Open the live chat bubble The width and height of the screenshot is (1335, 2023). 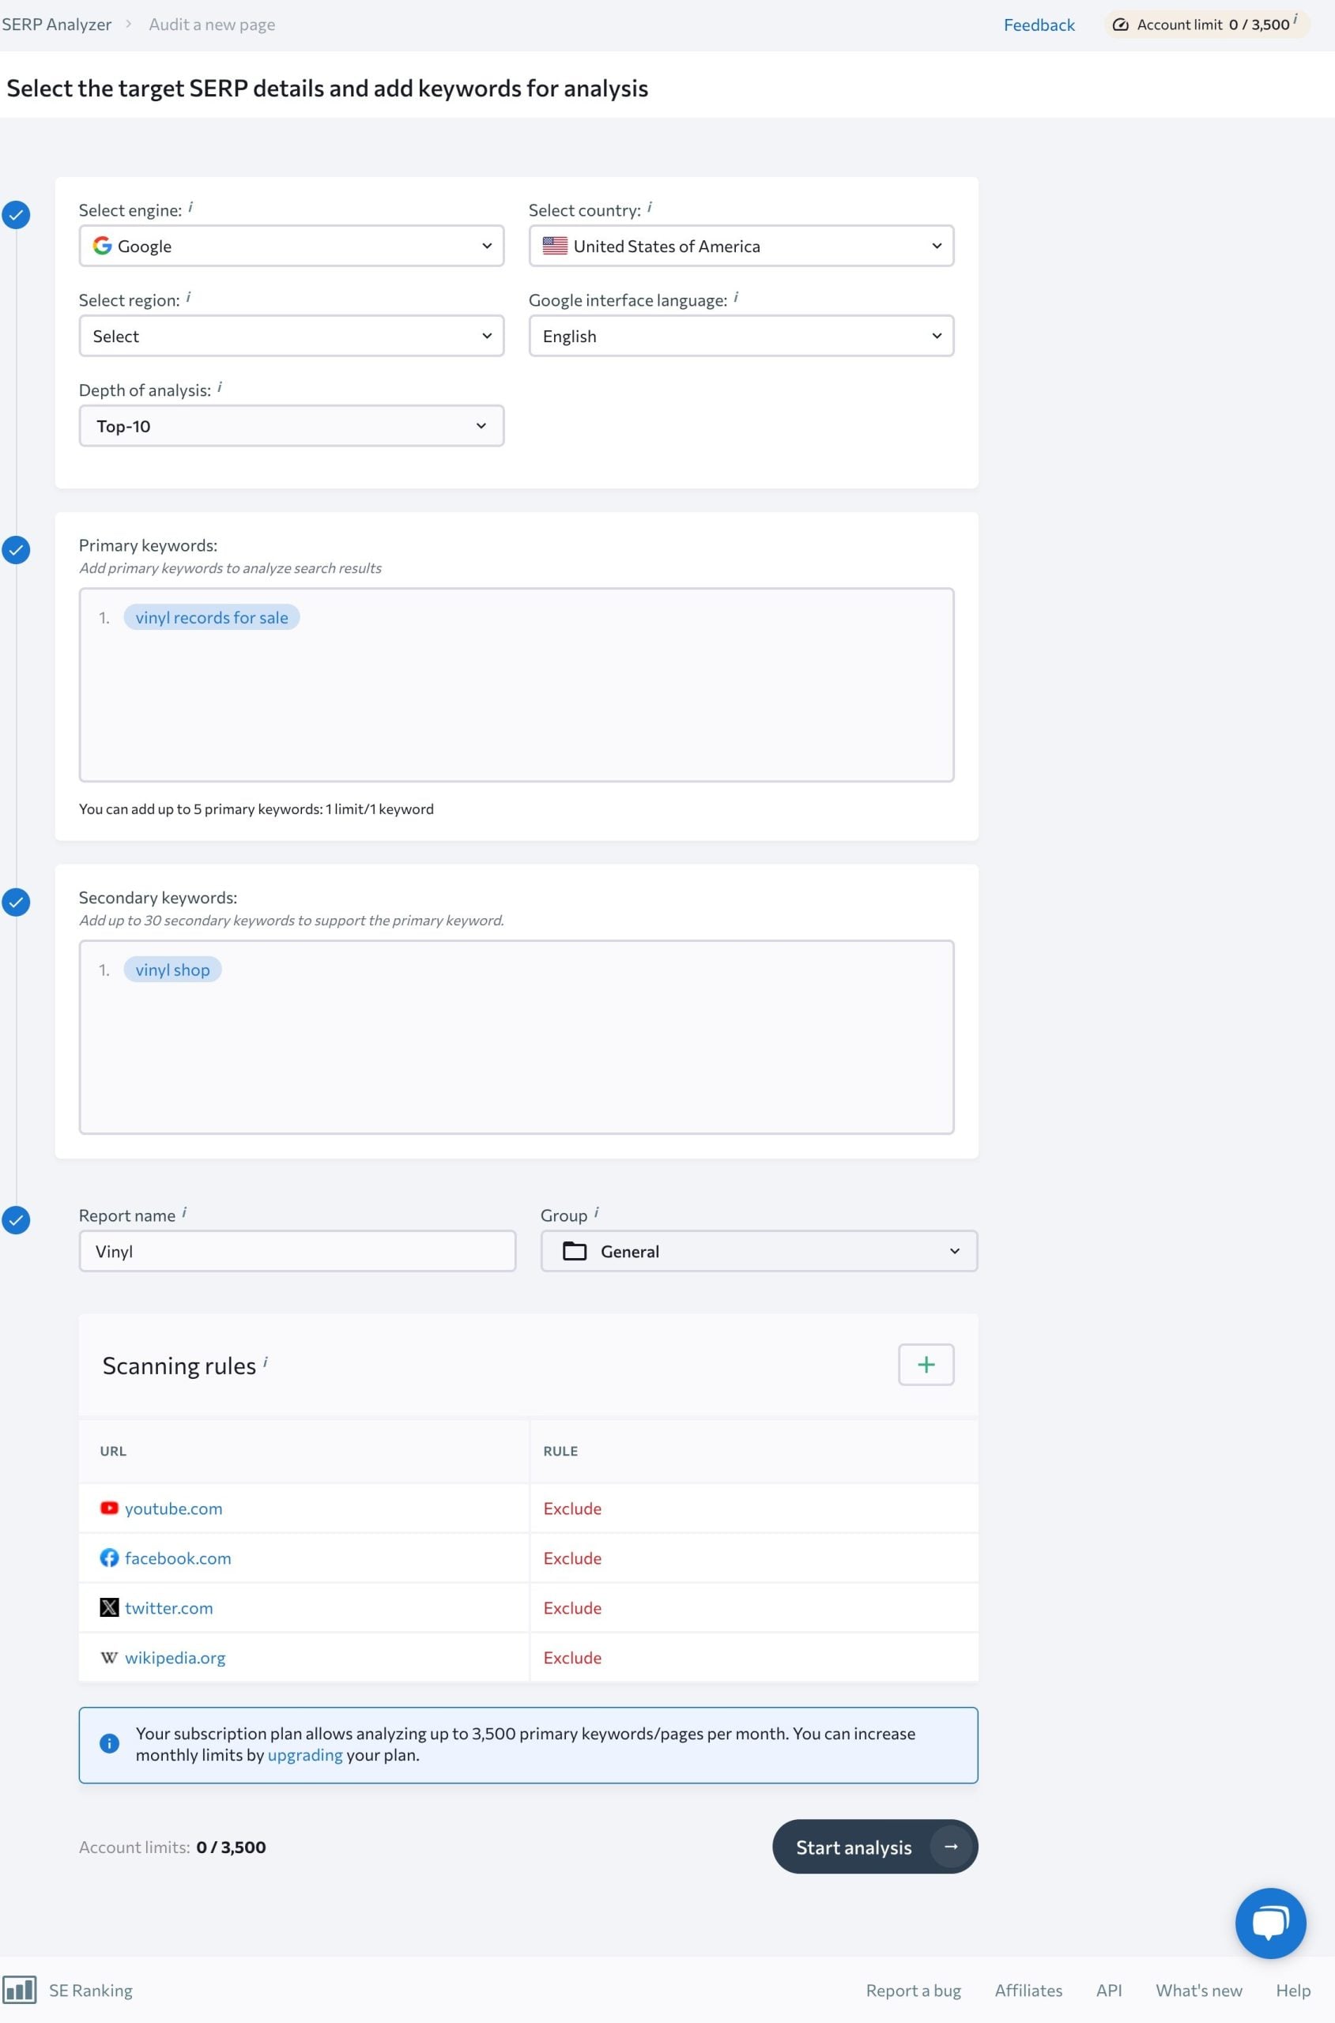pyautogui.click(x=1270, y=1923)
